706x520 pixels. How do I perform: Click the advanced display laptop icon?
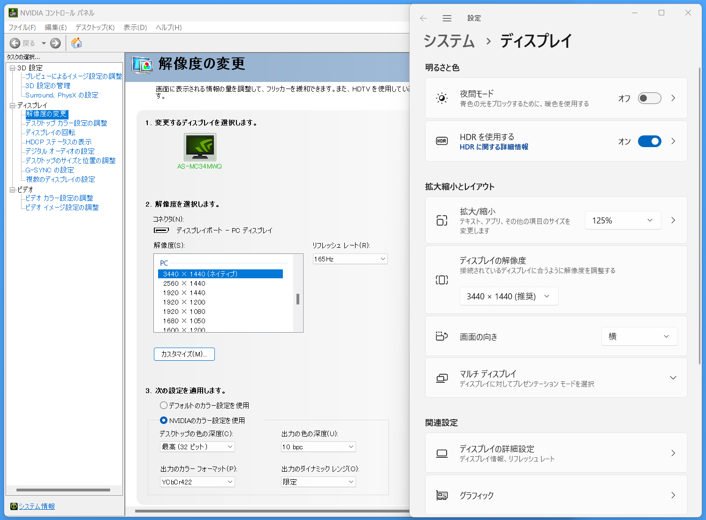442,453
